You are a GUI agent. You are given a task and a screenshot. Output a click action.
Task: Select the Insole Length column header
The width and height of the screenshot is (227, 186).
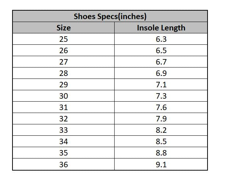coord(161,28)
